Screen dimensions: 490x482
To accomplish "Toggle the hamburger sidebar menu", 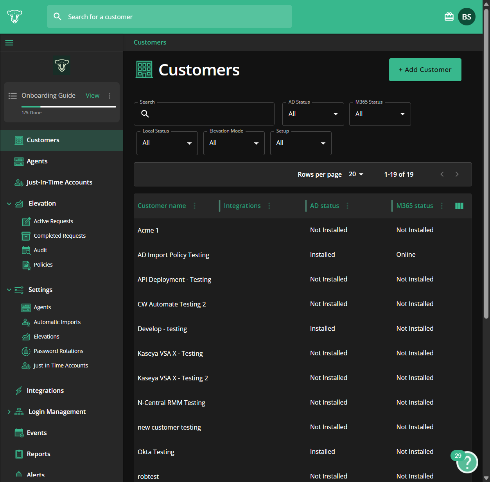I will (9, 43).
